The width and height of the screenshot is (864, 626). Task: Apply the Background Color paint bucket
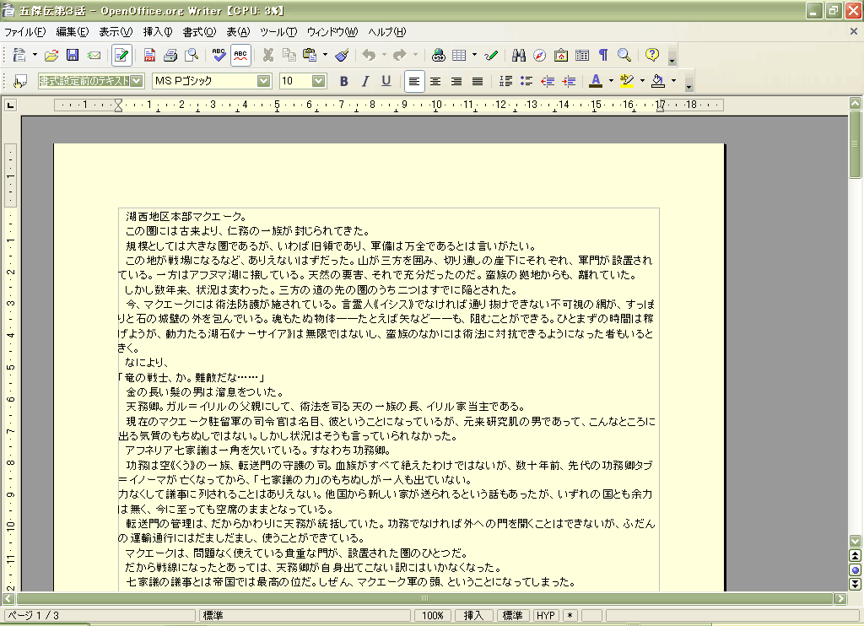click(x=658, y=82)
